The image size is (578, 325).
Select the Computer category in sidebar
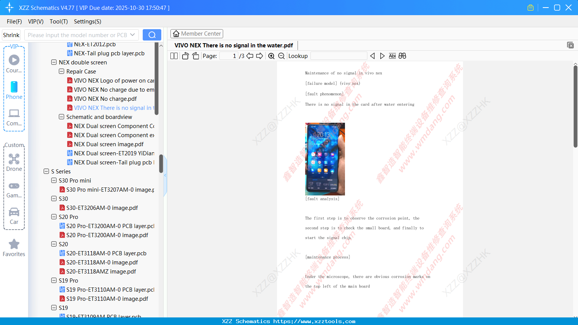14,117
